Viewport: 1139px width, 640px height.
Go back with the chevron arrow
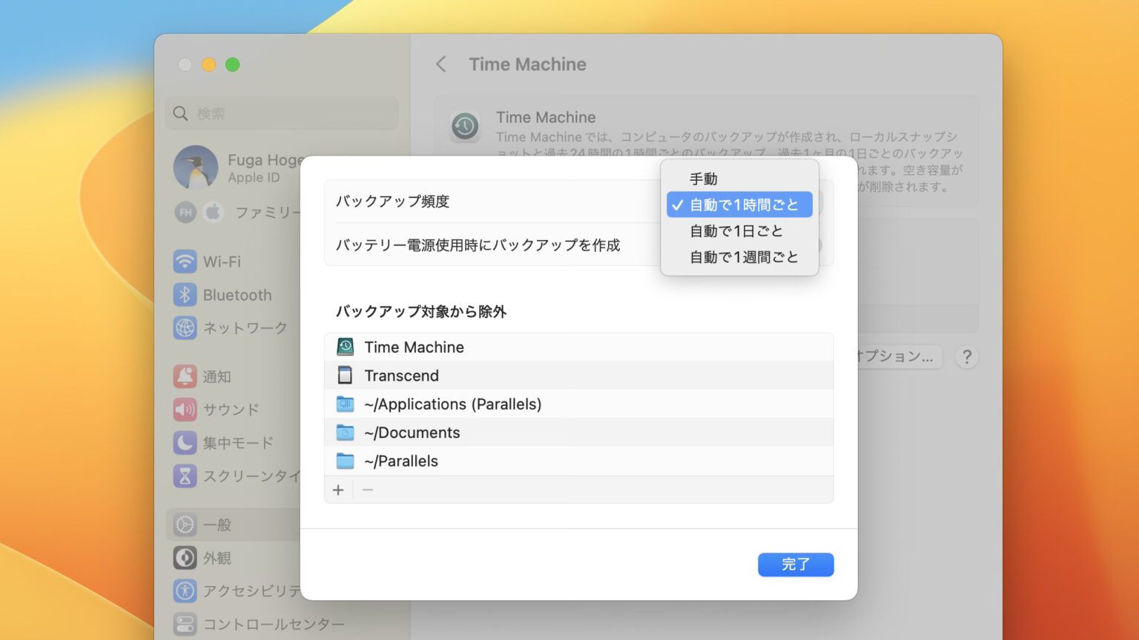pos(441,64)
